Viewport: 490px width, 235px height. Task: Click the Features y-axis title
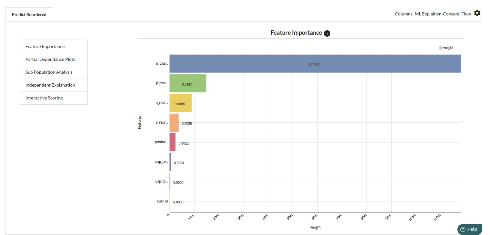(x=140, y=123)
